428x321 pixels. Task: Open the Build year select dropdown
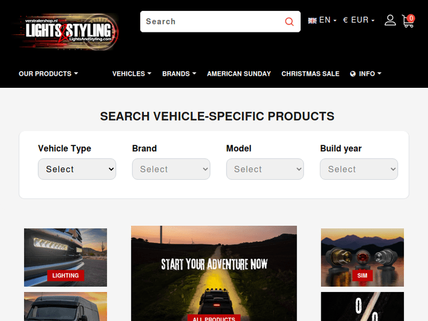pyautogui.click(x=359, y=169)
